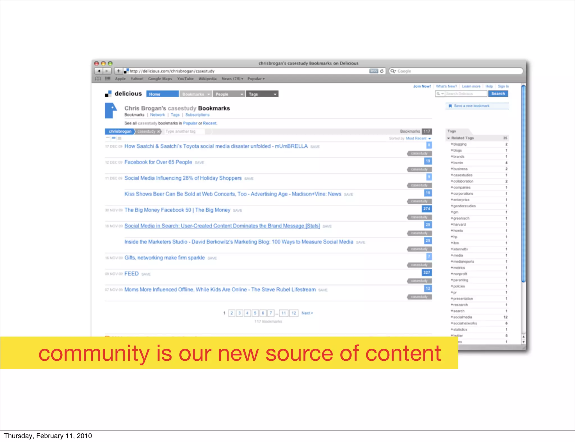
Task: Open the Top Sites grid icon
Action: (x=108, y=79)
